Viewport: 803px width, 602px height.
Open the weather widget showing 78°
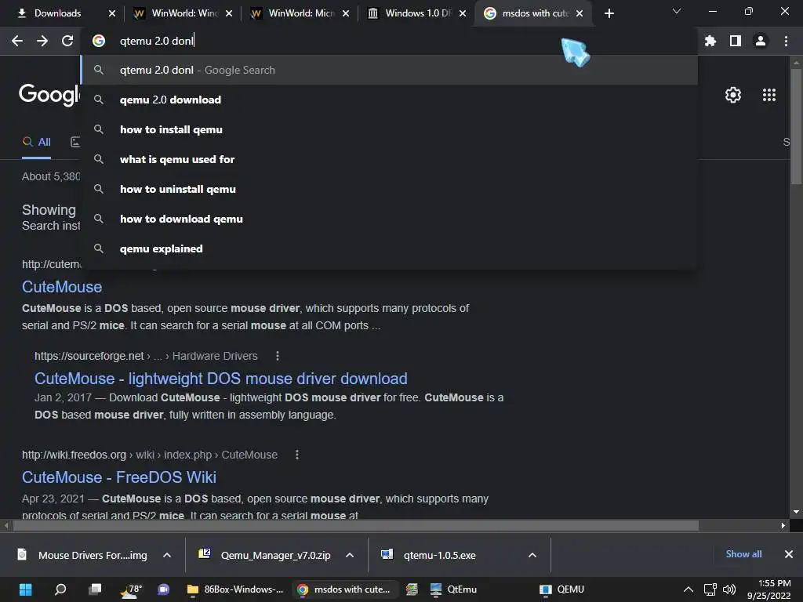131,589
